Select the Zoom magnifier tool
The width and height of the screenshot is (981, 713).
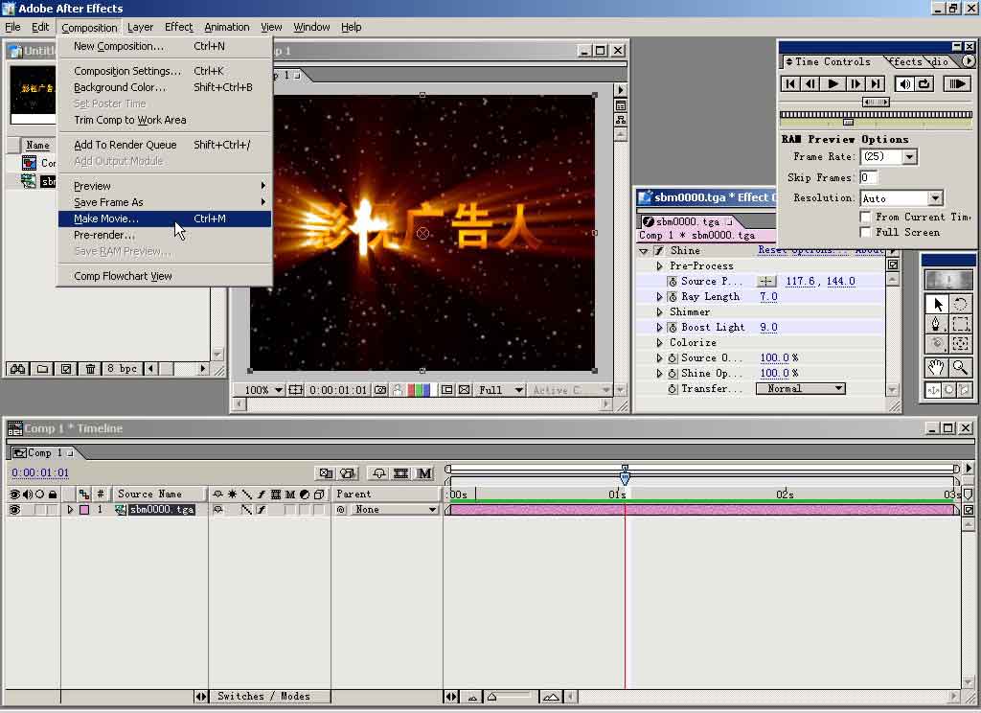click(960, 368)
